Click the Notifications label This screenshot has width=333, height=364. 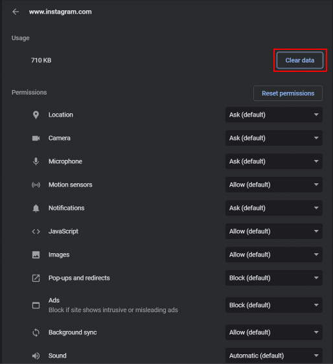coord(67,208)
